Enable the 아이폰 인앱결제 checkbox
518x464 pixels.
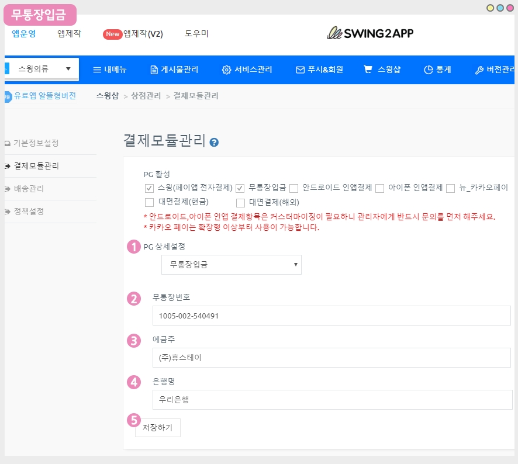(x=380, y=188)
